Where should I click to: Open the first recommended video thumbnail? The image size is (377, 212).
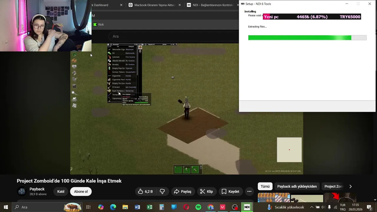tap(274, 198)
